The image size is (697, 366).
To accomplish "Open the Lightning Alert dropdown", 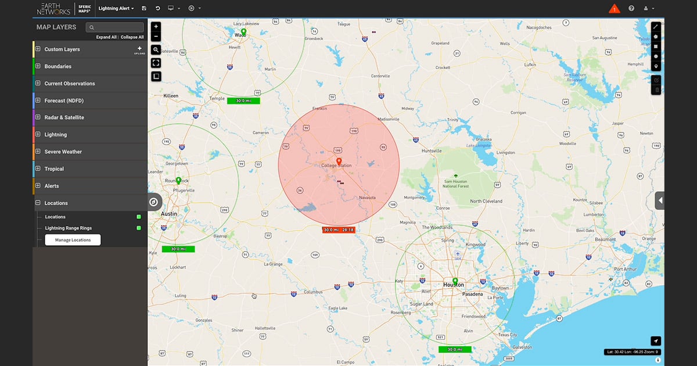I will [114, 8].
